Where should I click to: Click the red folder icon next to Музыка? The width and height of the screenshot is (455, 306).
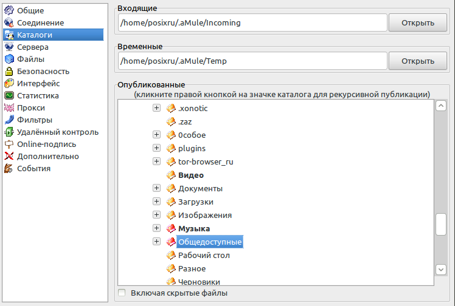click(x=171, y=228)
